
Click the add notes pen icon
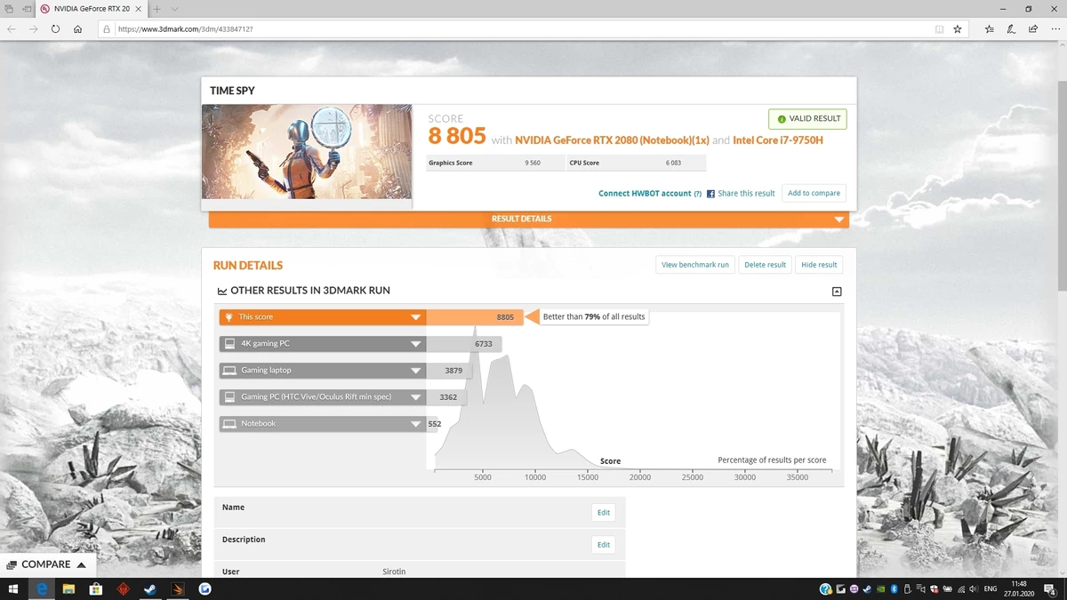coord(1011,28)
